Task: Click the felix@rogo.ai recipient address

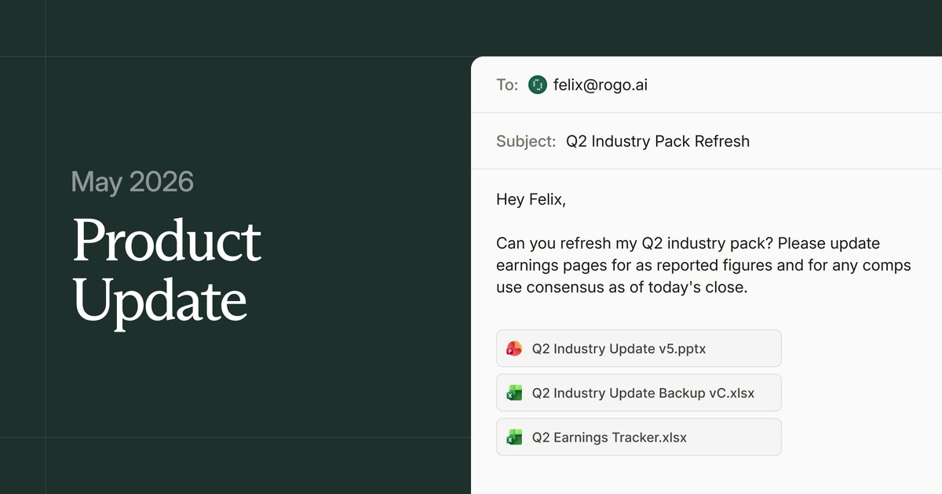Action: coord(601,85)
